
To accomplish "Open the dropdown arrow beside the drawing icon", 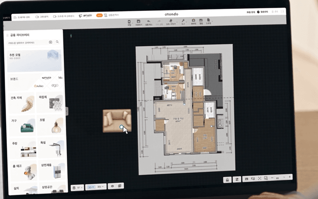I will tap(212, 21).
